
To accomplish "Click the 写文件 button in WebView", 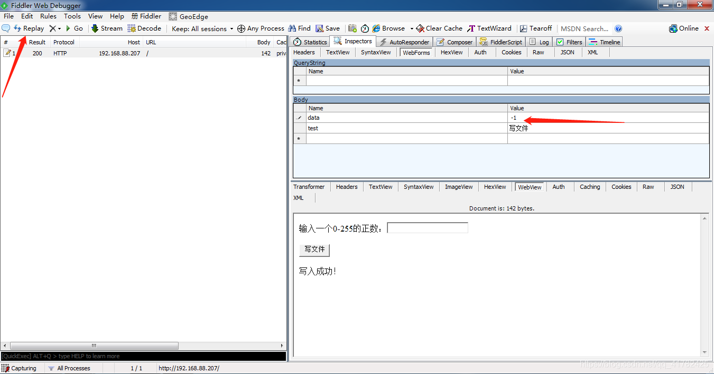I will 314,250.
